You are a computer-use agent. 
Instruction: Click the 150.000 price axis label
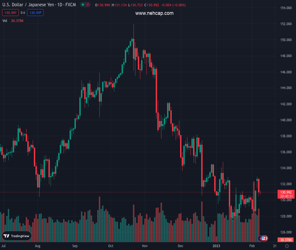pos(286,40)
